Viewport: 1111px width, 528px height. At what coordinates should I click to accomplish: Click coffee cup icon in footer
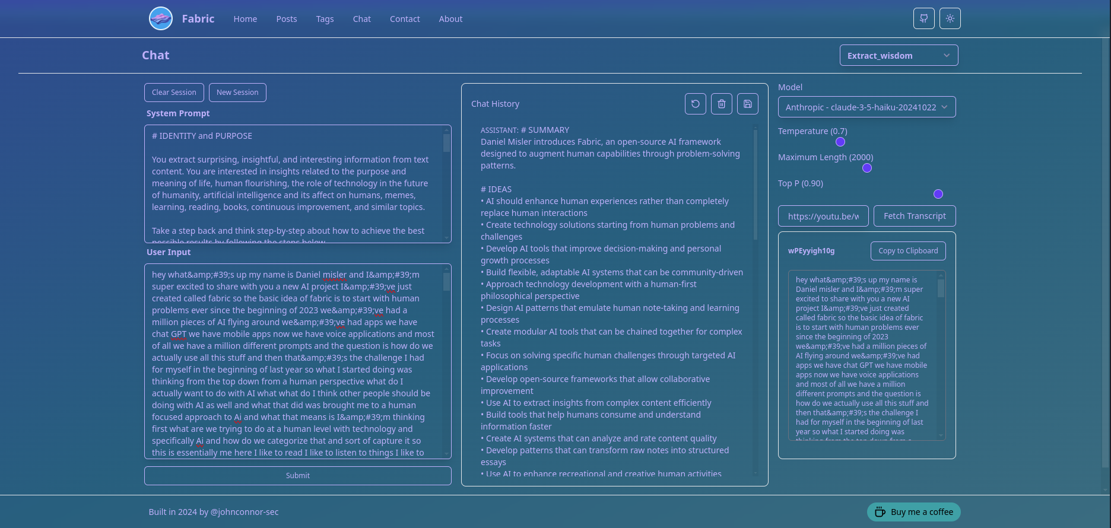coord(880,512)
